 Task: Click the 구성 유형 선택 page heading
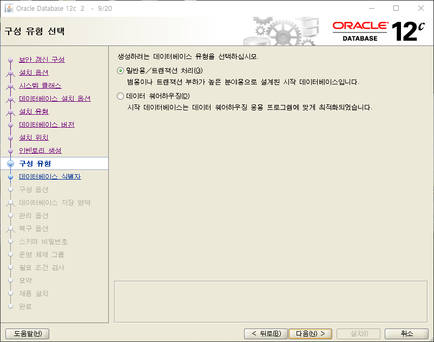(x=35, y=31)
